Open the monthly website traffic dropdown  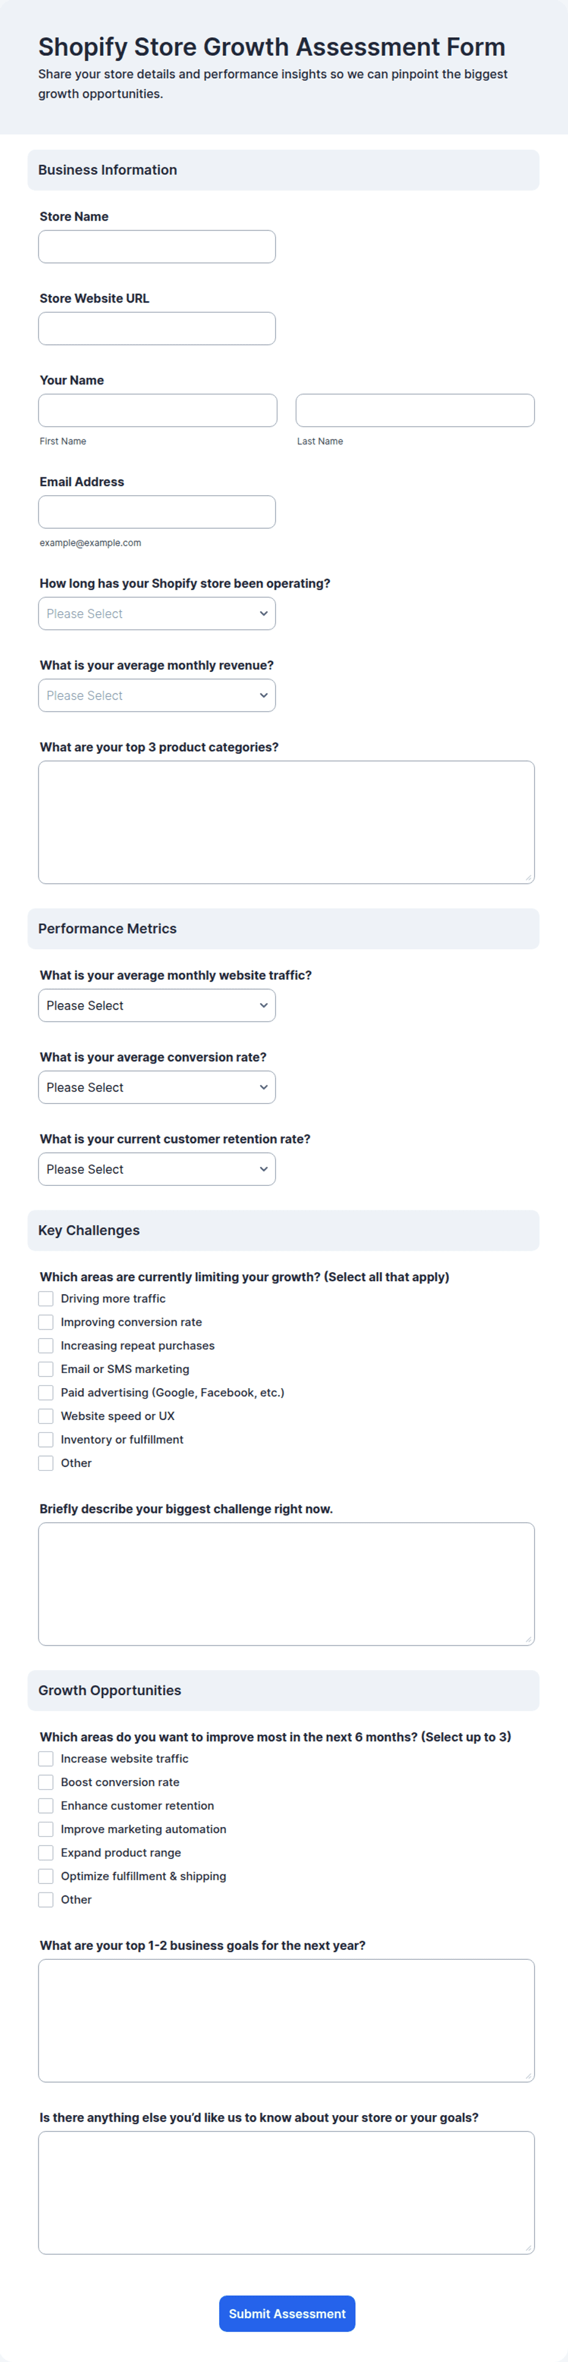click(156, 1005)
